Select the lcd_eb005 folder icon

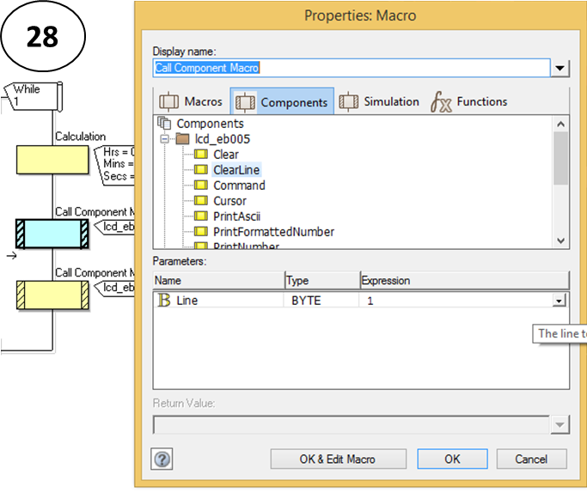[182, 139]
